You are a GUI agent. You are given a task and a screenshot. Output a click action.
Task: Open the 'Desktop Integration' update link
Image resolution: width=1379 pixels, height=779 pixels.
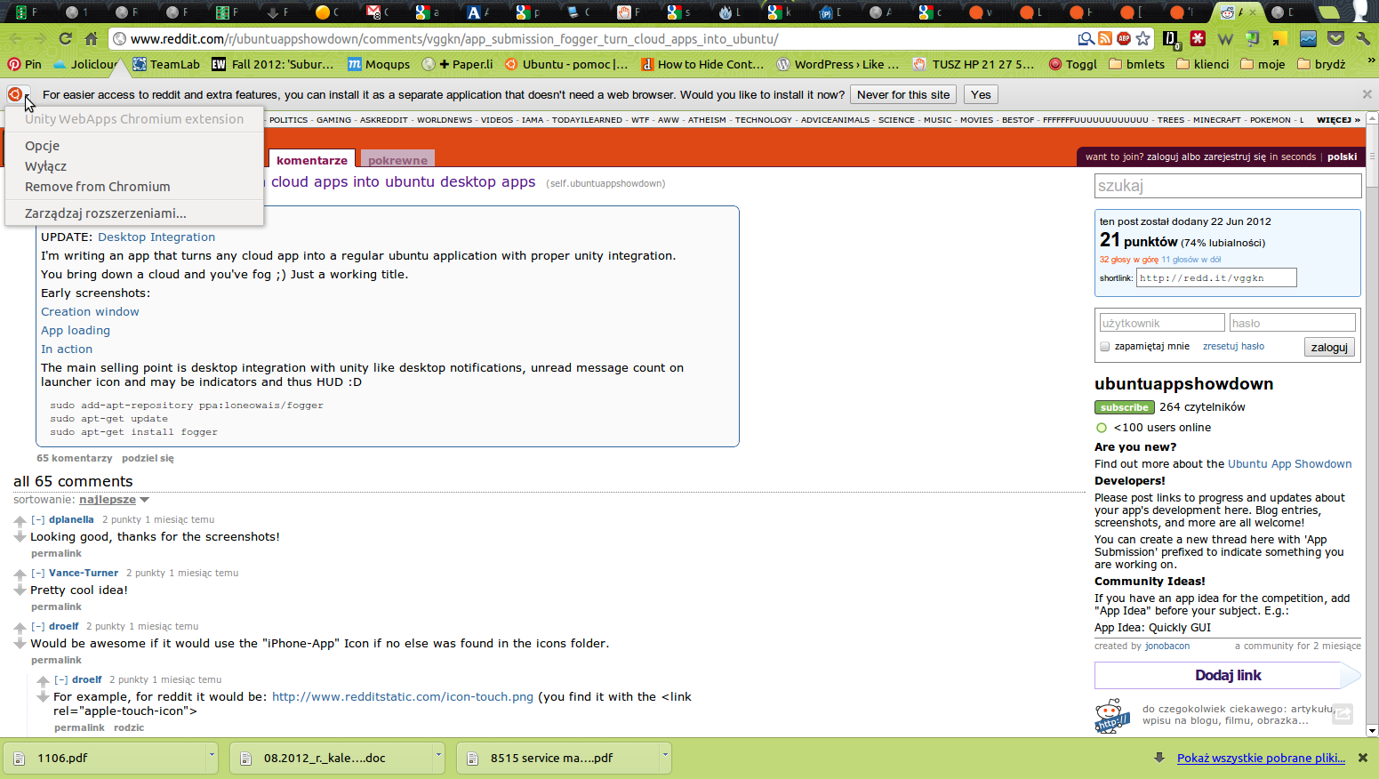pyautogui.click(x=156, y=237)
